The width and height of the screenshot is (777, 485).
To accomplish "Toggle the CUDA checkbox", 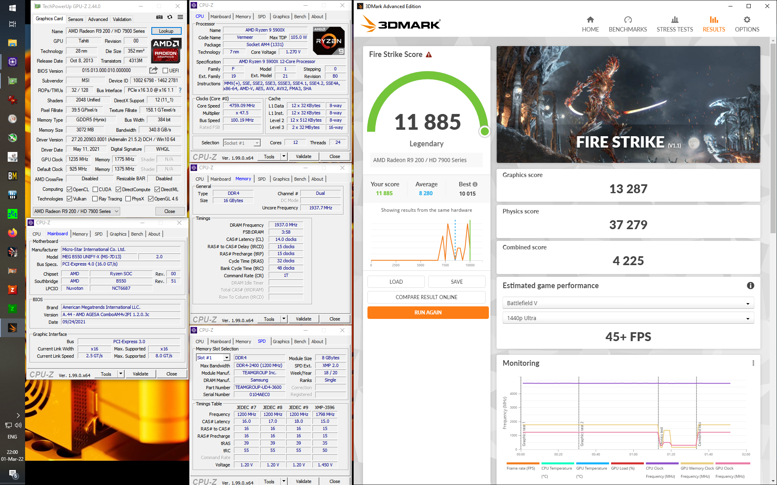I will point(95,190).
